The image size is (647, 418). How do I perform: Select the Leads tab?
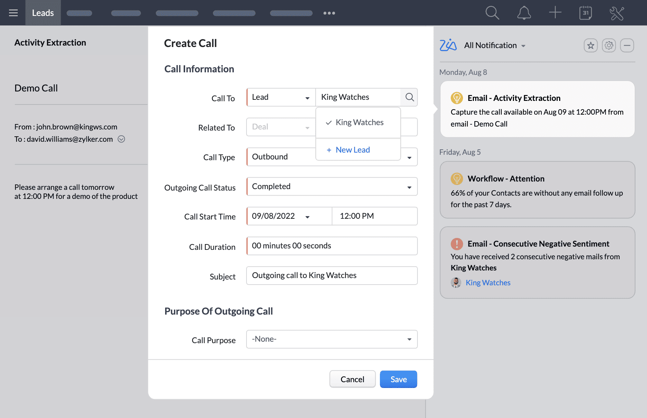pyautogui.click(x=43, y=13)
